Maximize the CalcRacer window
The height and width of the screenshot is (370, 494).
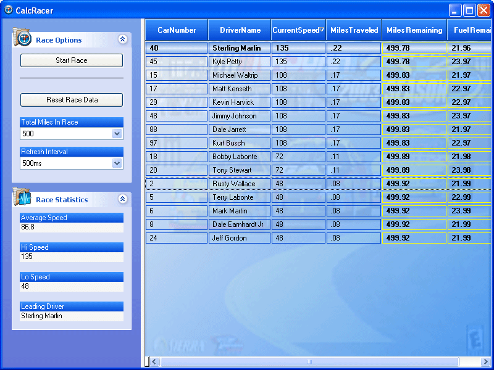click(469, 10)
